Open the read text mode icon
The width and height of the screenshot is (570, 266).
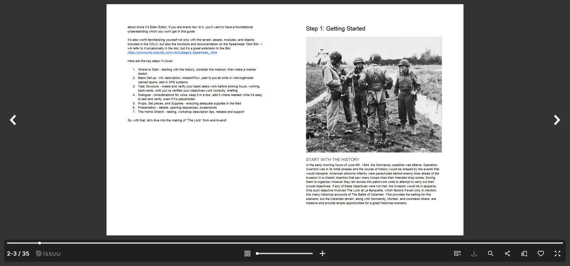pos(457,253)
